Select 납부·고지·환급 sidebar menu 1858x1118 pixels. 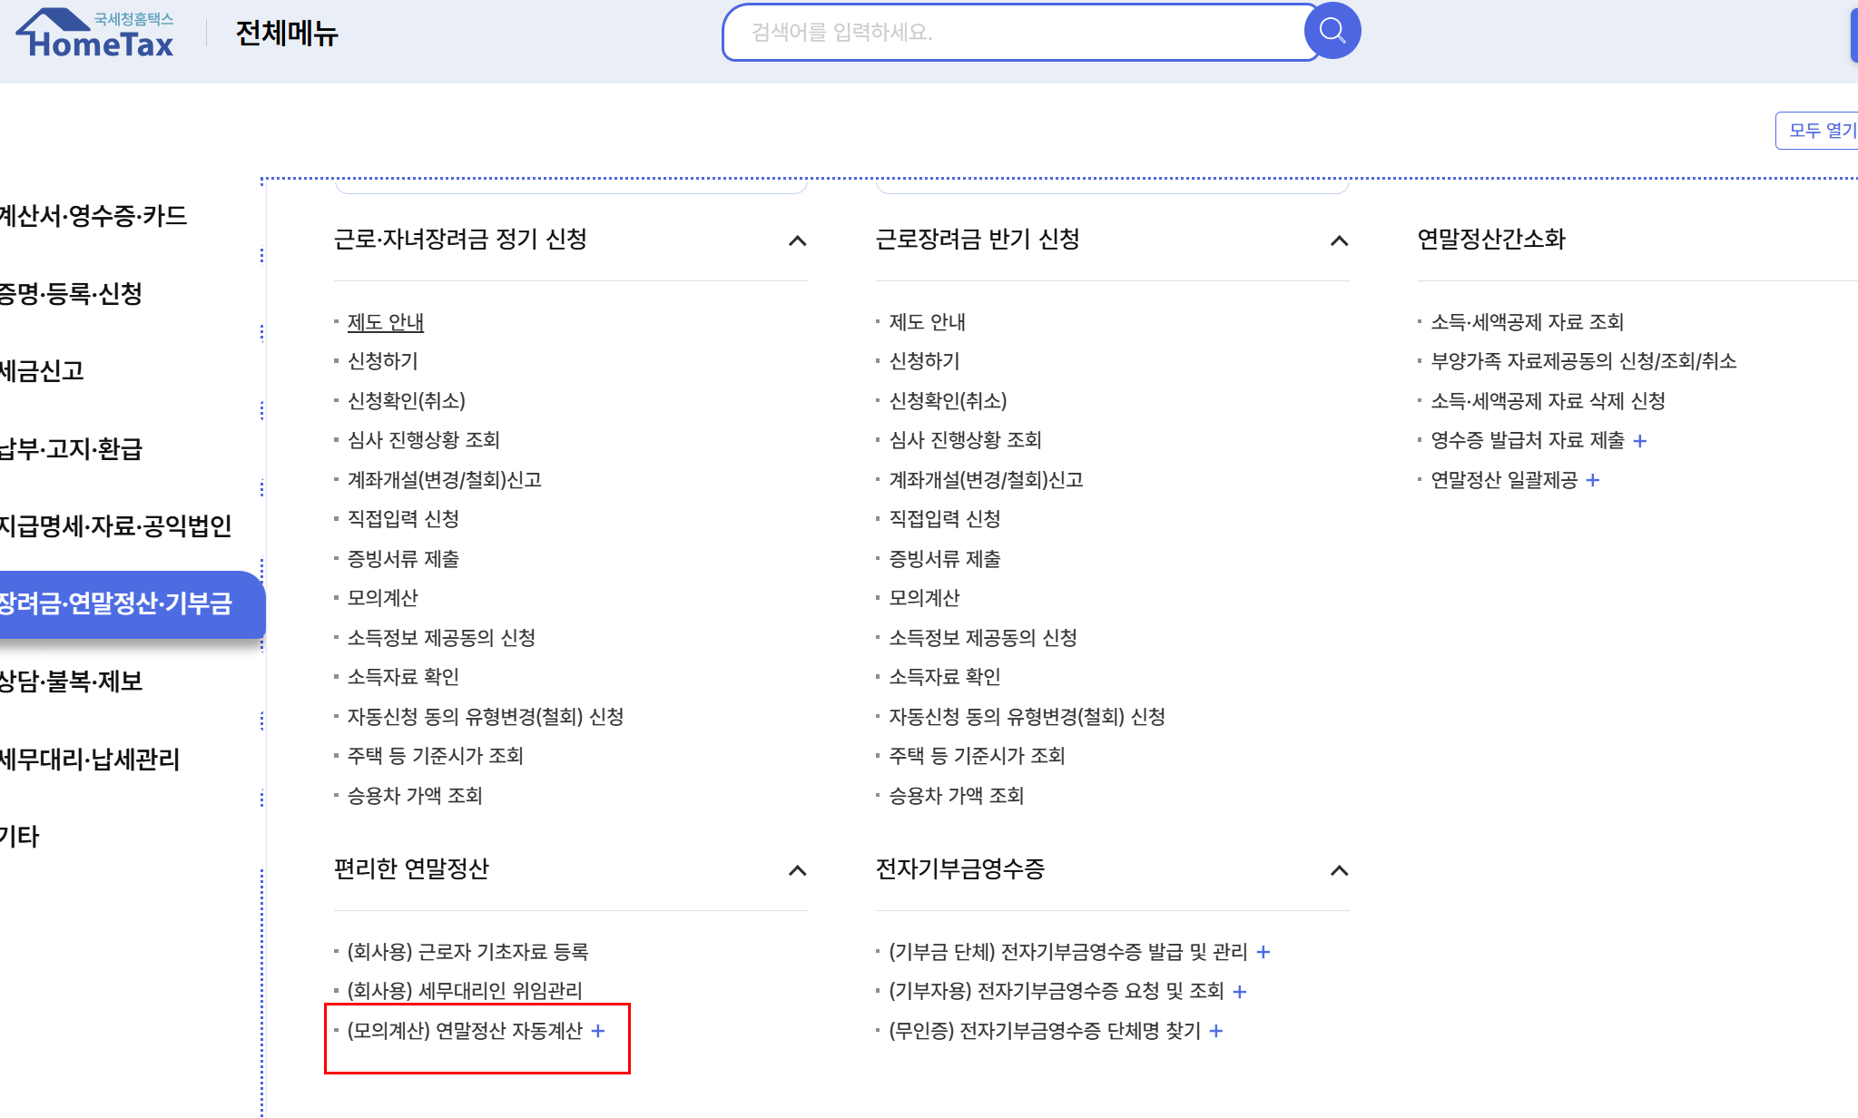tap(71, 449)
